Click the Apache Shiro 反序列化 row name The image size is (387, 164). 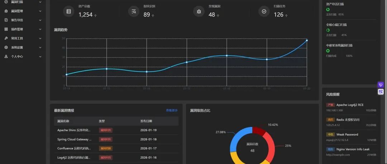coord(74,130)
